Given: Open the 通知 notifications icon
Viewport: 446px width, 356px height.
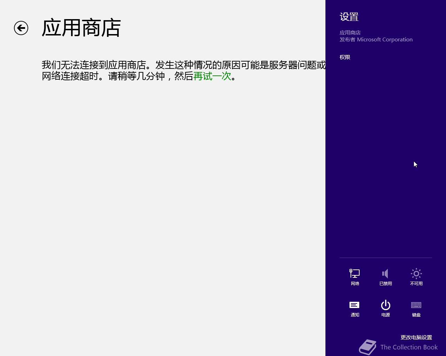Looking at the screenshot, I should pyautogui.click(x=355, y=308).
